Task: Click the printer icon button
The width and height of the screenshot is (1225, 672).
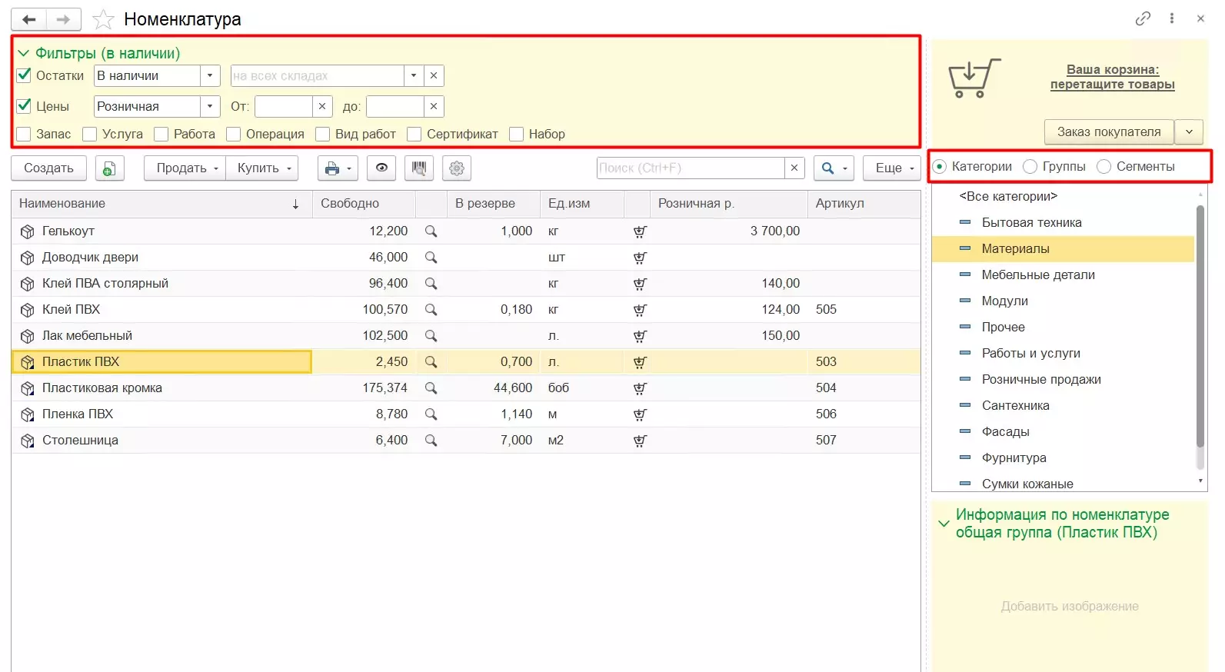Action: [333, 168]
